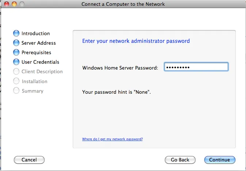Click the blue Prerequisites step bullet
The width and height of the screenshot is (246, 171).
[x=16, y=52]
